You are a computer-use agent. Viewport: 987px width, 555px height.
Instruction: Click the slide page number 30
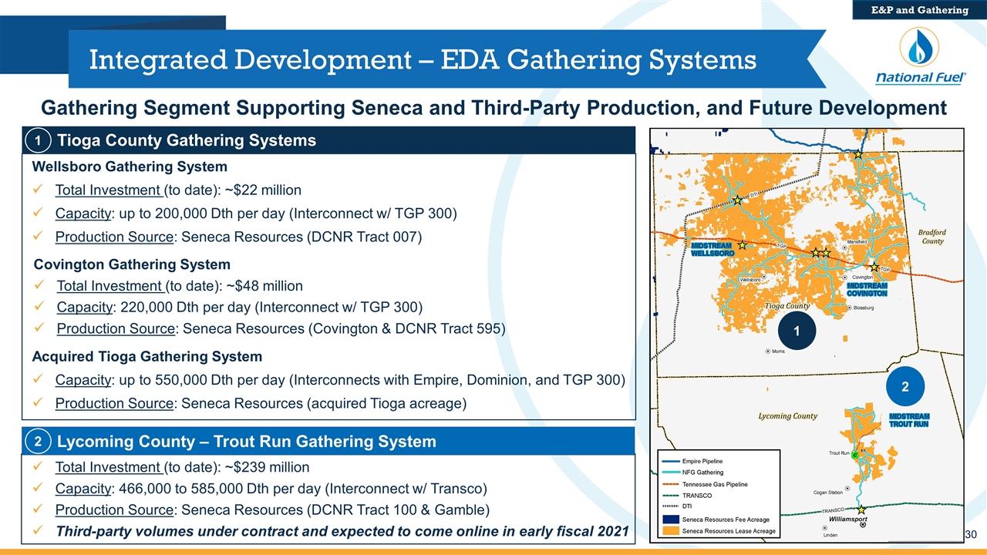pos(972,535)
